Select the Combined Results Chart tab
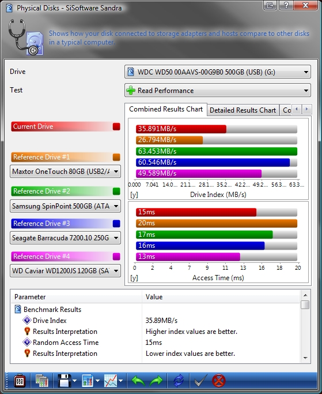This screenshot has width=322, height=394. tap(166, 109)
